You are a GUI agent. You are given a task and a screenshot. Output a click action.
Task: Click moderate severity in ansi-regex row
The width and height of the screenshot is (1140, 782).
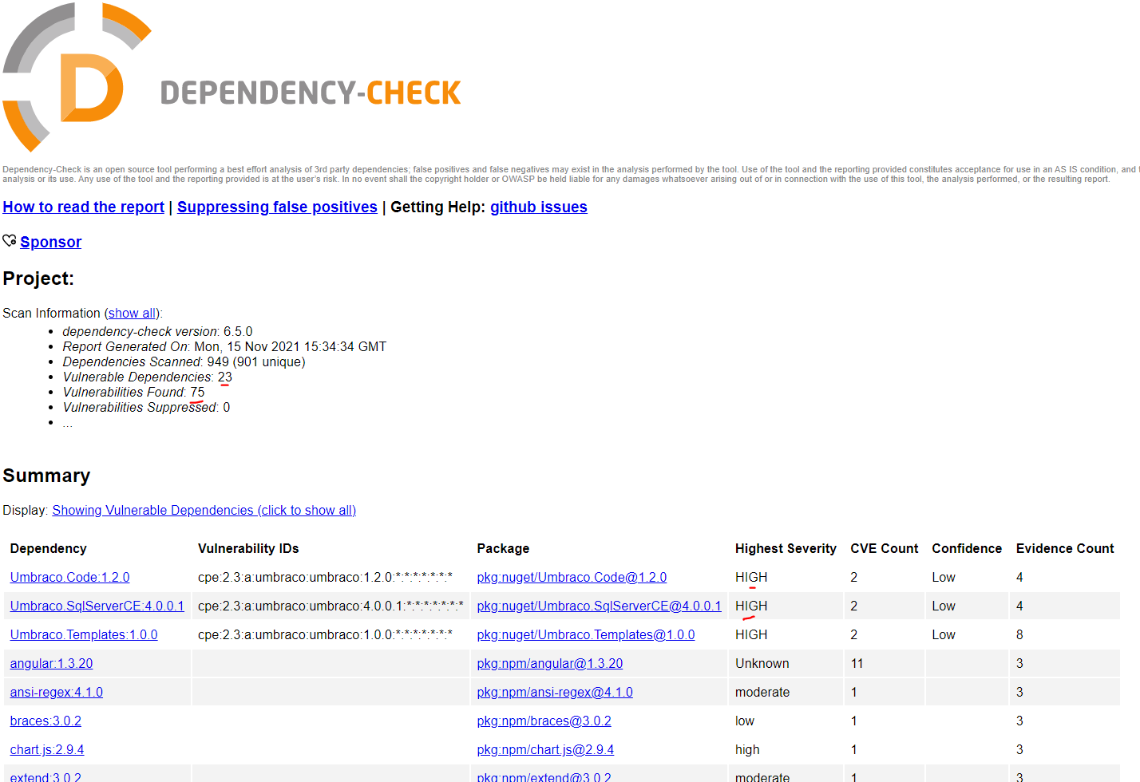(x=762, y=692)
